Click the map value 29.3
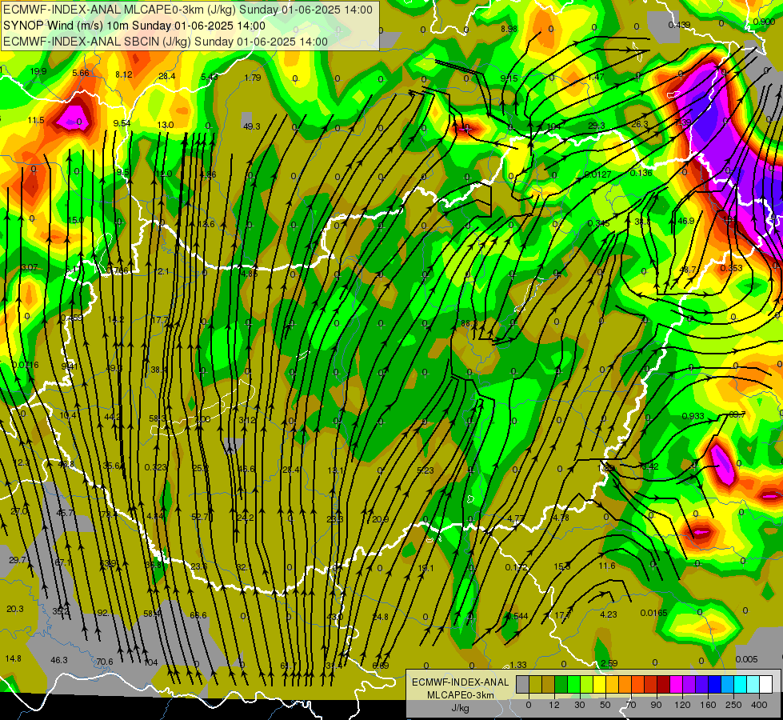The width and height of the screenshot is (783, 720). click(x=597, y=126)
